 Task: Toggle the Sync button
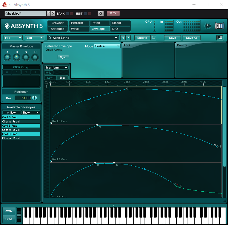click(63, 57)
